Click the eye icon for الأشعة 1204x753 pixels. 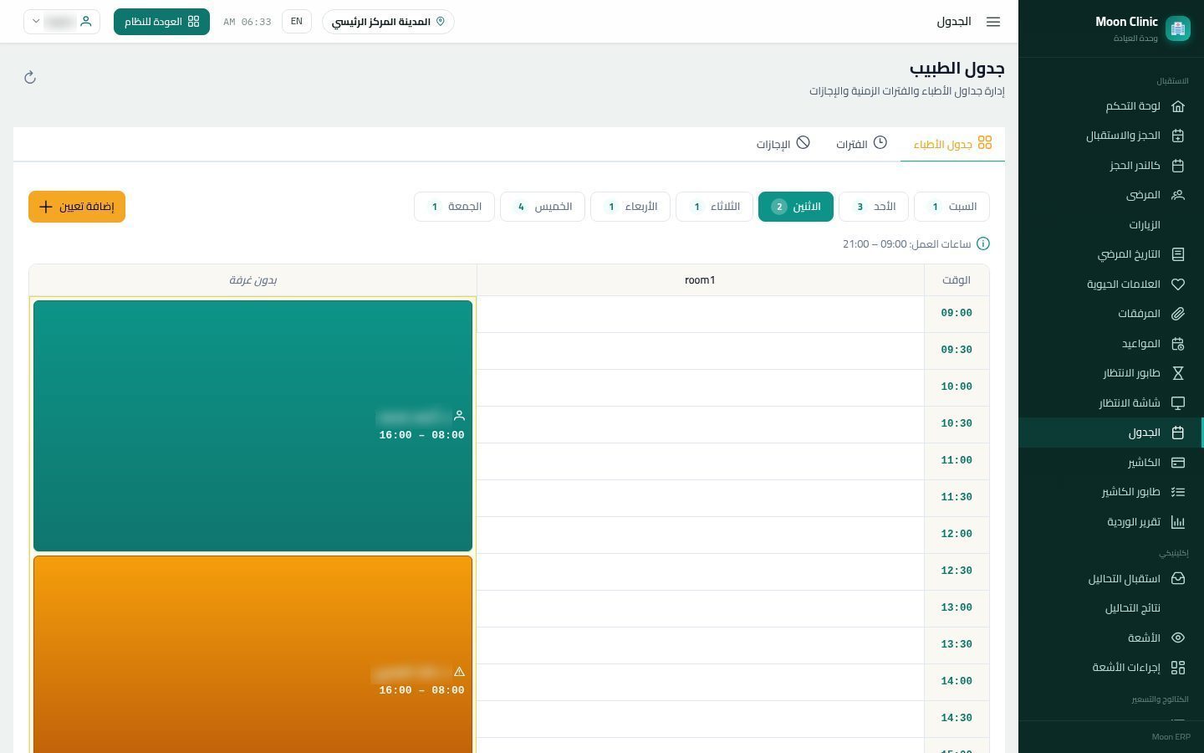click(1178, 638)
